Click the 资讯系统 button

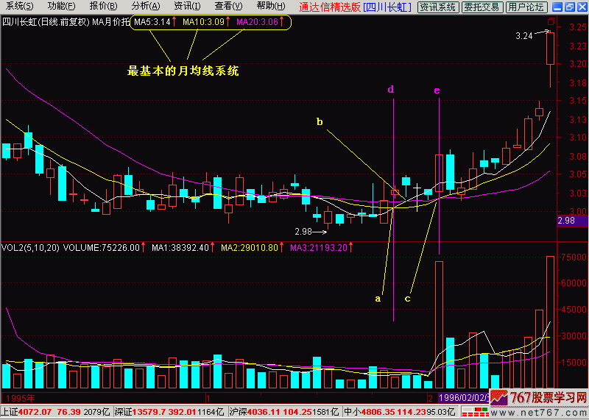click(x=437, y=7)
